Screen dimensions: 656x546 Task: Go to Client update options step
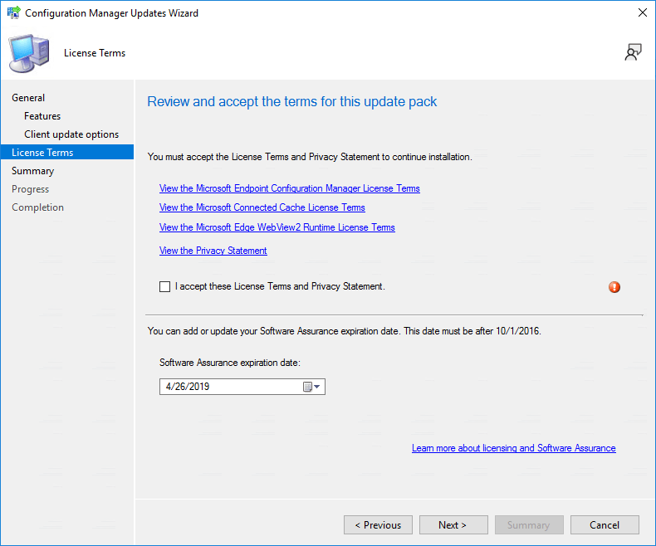tap(71, 134)
